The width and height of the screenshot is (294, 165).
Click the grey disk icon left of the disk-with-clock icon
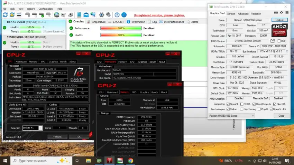pos(28,15)
